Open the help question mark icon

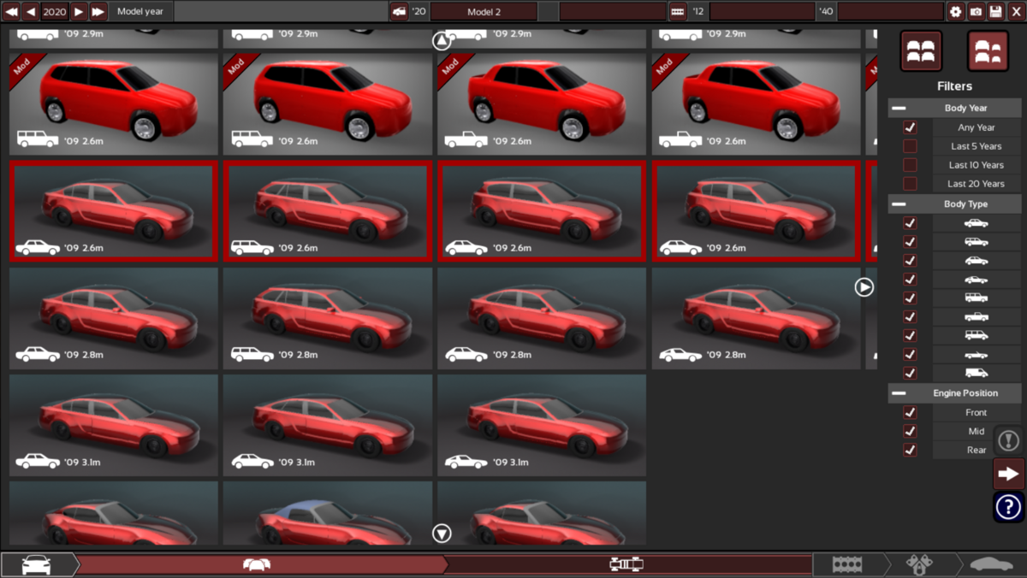click(1007, 507)
